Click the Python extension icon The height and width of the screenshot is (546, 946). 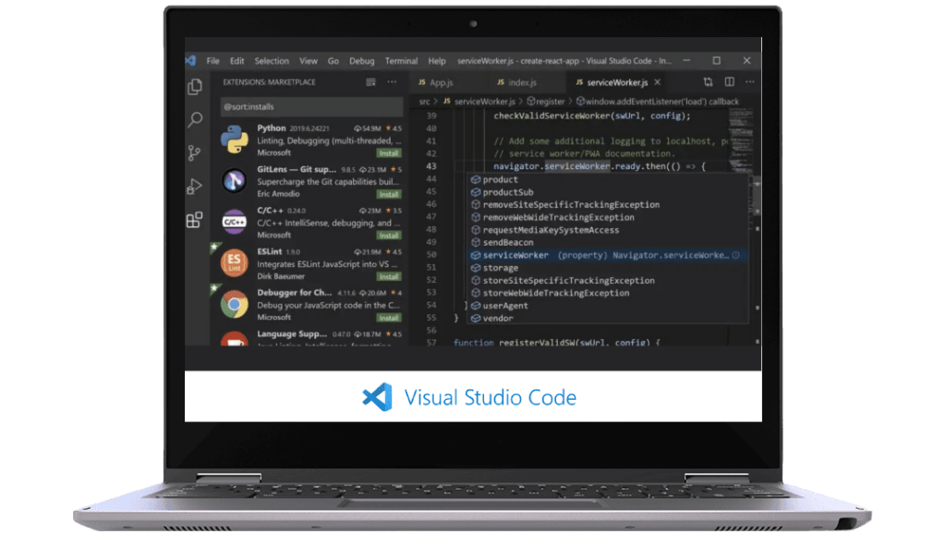(234, 140)
